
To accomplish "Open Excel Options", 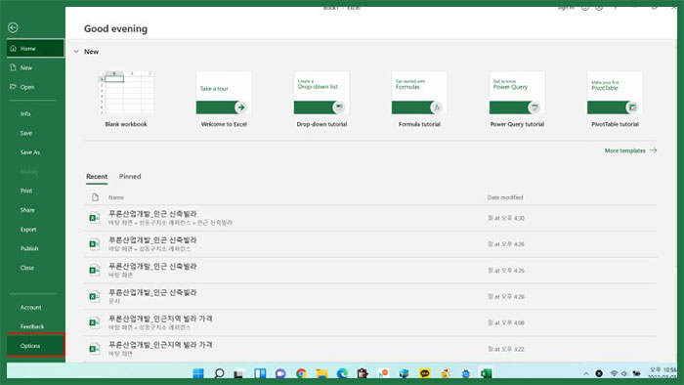I will 35,346.
